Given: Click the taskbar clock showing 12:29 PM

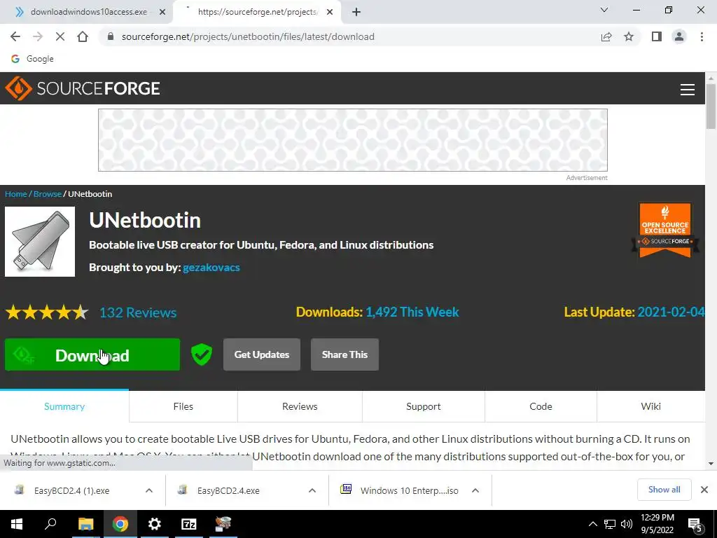Looking at the screenshot, I should click(657, 524).
